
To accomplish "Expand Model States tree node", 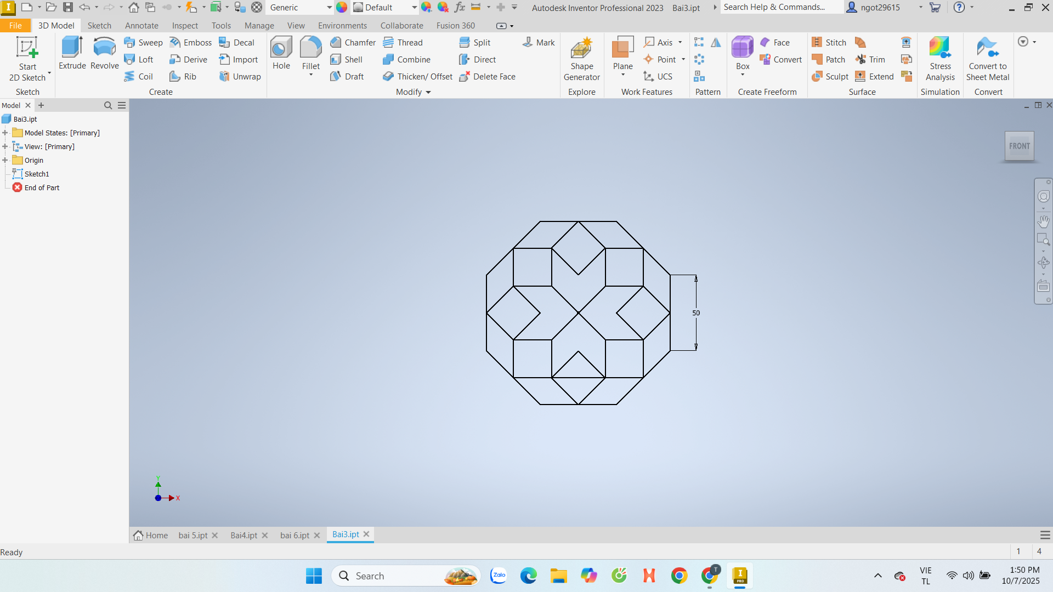I will point(5,133).
